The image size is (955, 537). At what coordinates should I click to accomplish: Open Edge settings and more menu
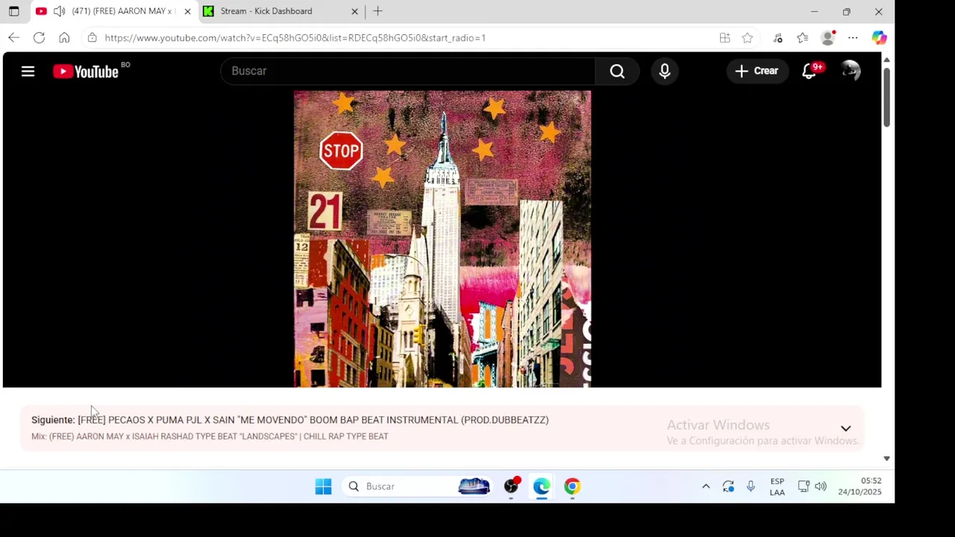853,37
